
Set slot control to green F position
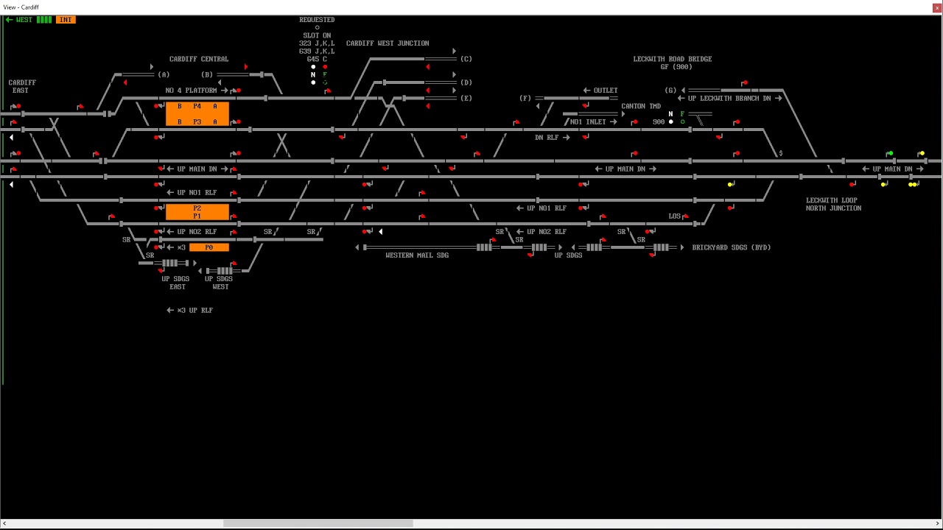(x=325, y=74)
